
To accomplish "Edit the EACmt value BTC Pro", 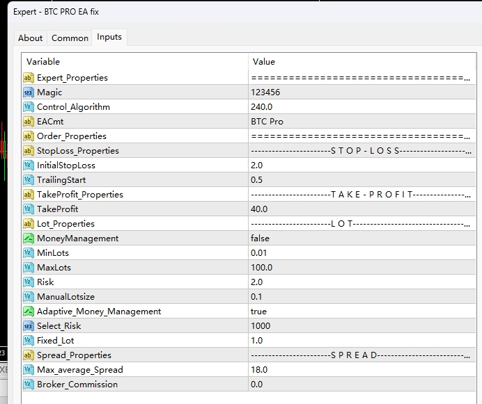I will tap(267, 122).
